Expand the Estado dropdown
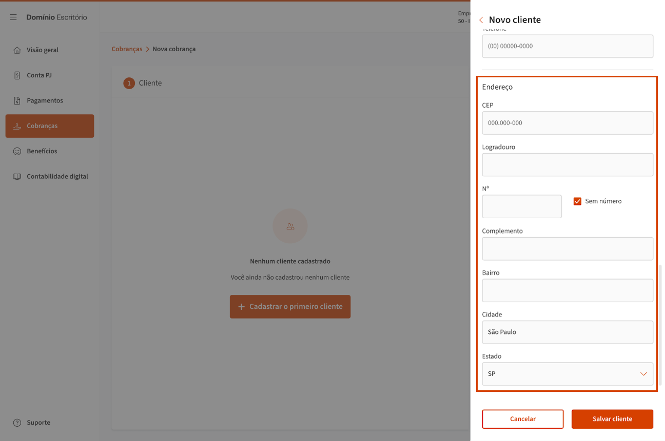Viewport: 665px width, 441px height. pos(643,374)
